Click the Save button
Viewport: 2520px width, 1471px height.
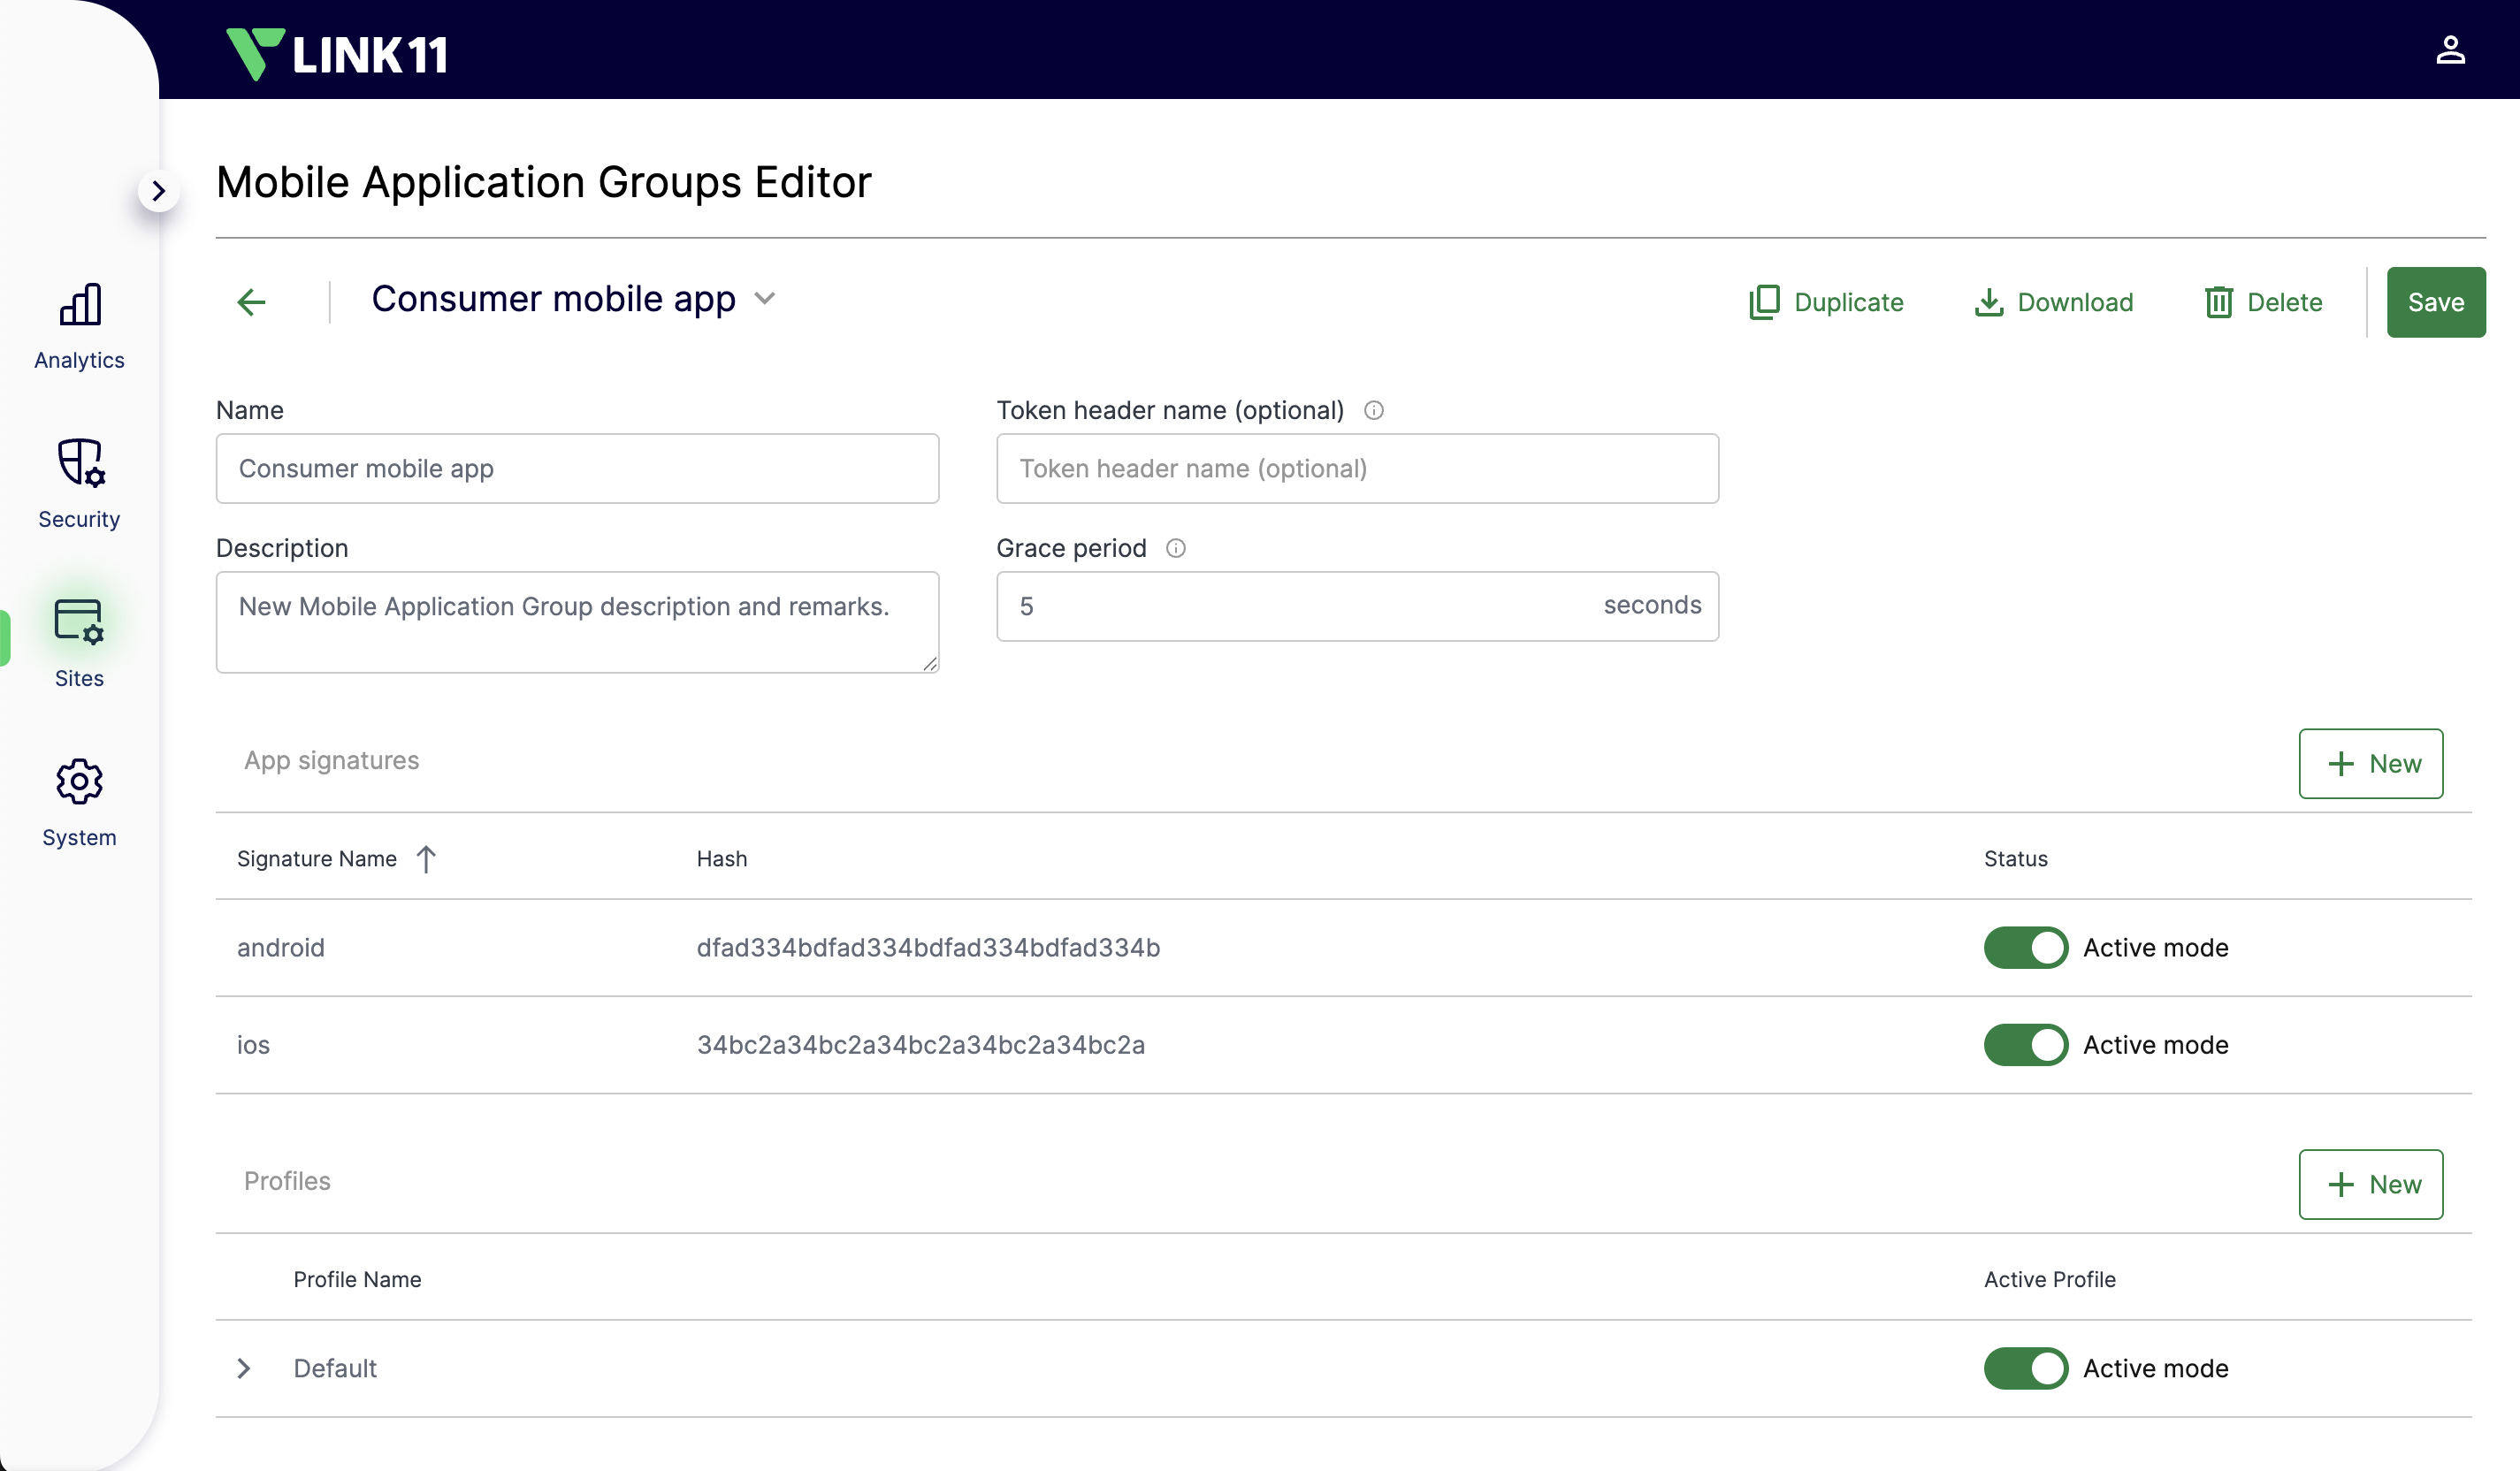click(x=2435, y=302)
